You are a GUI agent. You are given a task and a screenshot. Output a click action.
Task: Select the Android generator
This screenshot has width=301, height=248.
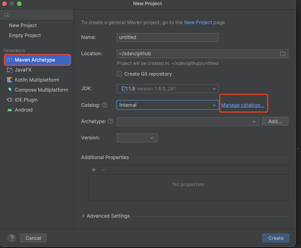point(23,110)
